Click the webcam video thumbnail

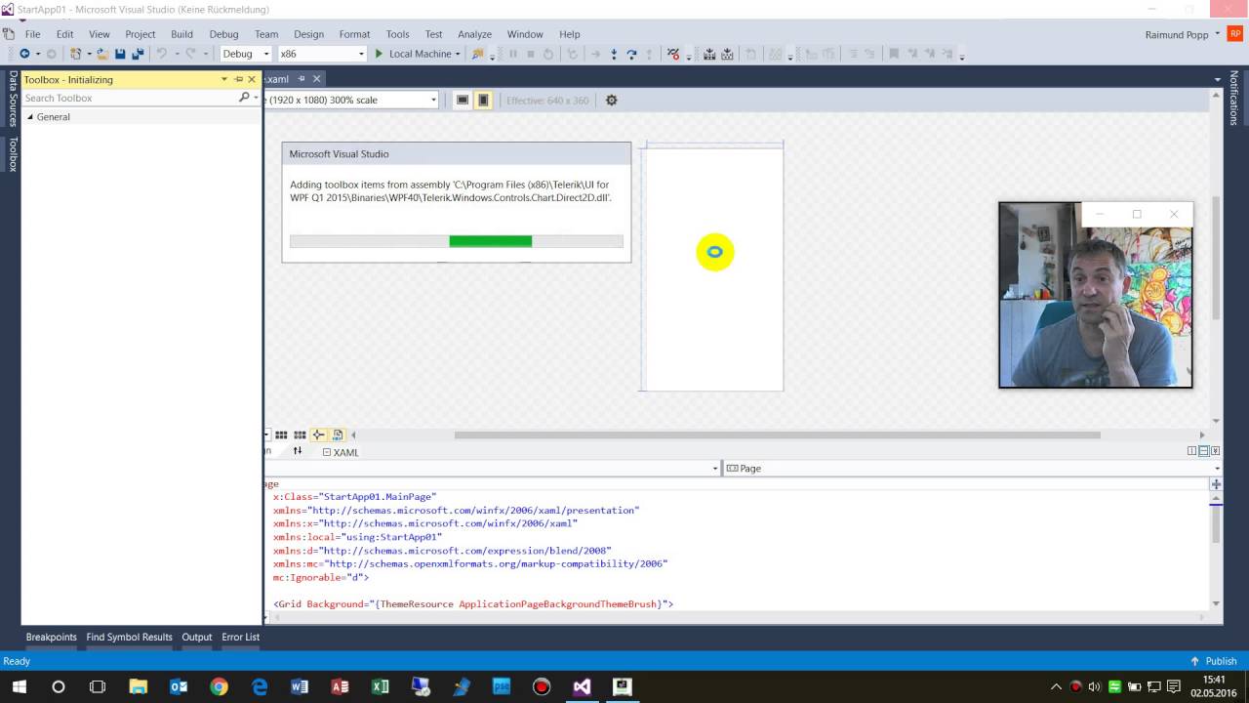(1095, 295)
